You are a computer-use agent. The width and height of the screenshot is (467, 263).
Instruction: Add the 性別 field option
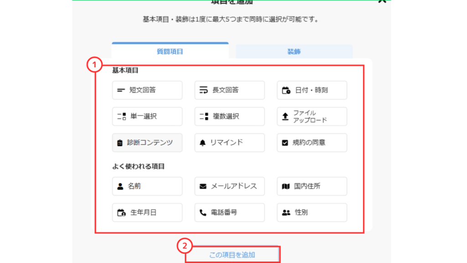coord(312,212)
